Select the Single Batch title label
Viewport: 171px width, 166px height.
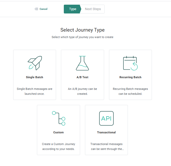point(35,77)
